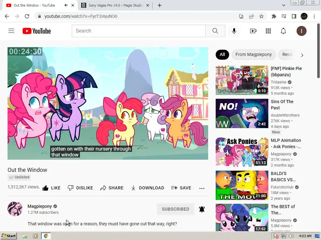Open media player taskbar icon
The image size is (321, 240).
click(35, 236)
